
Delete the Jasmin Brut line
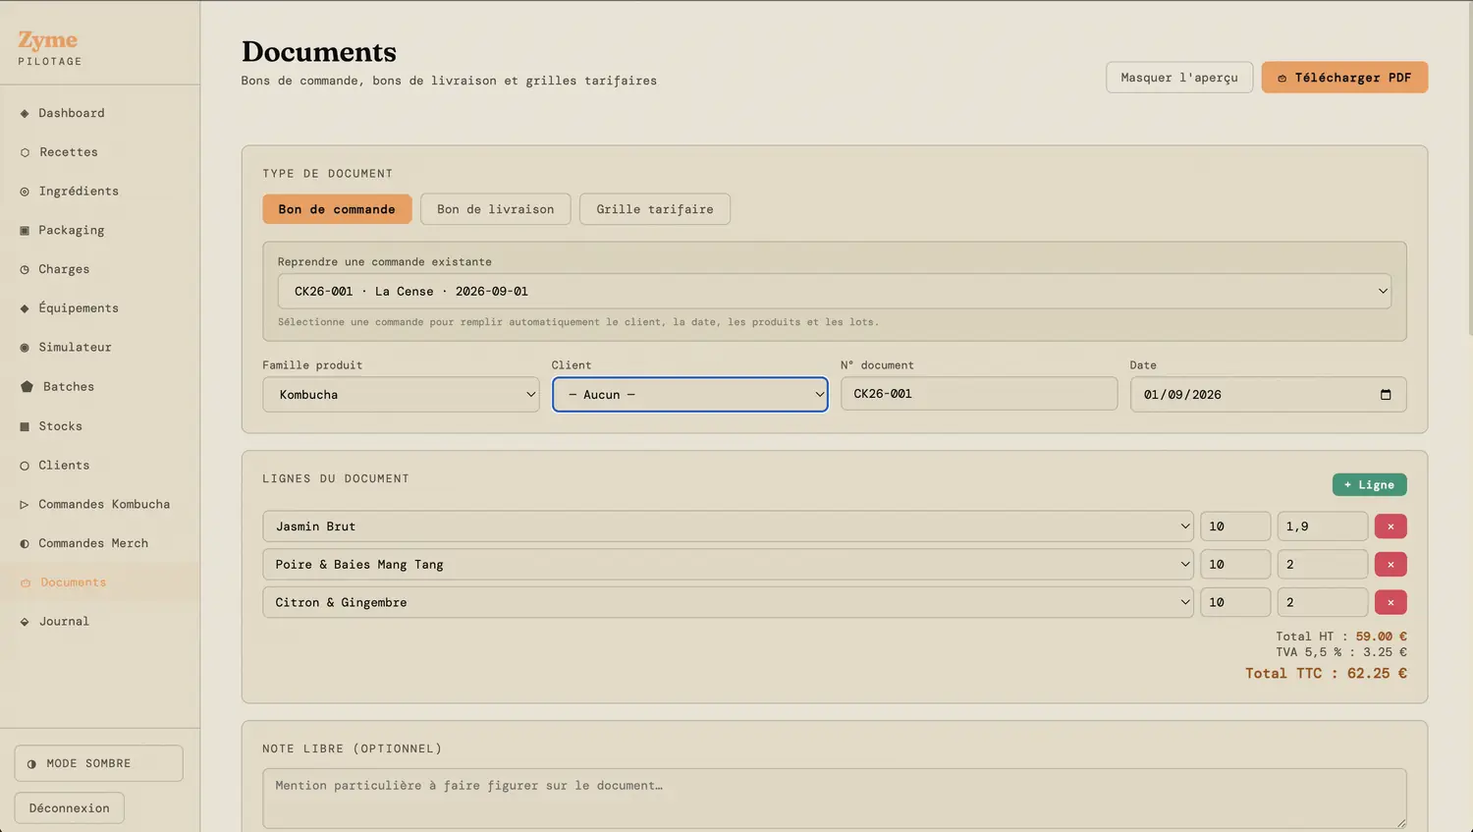pyautogui.click(x=1391, y=527)
